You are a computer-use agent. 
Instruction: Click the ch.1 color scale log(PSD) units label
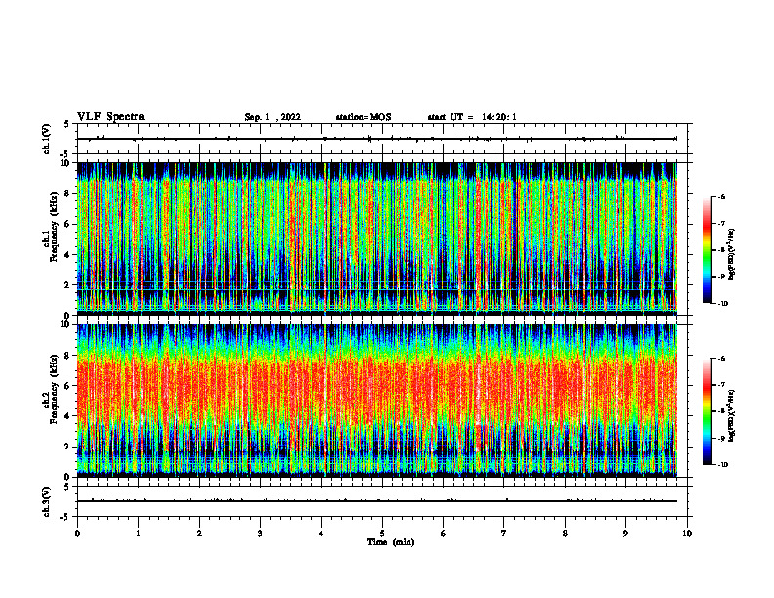(x=732, y=254)
